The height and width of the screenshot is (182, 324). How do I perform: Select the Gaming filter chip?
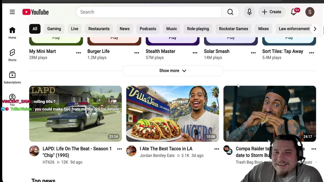[x=54, y=29]
